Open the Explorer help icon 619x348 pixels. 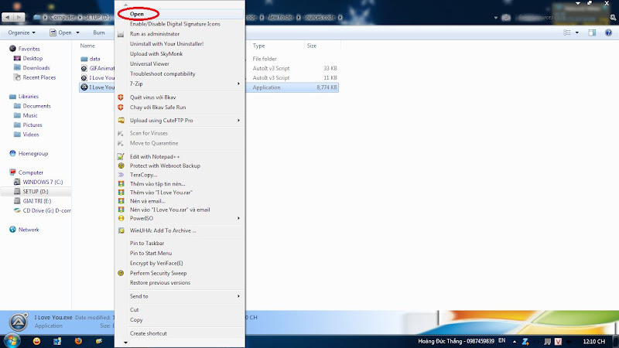point(609,33)
